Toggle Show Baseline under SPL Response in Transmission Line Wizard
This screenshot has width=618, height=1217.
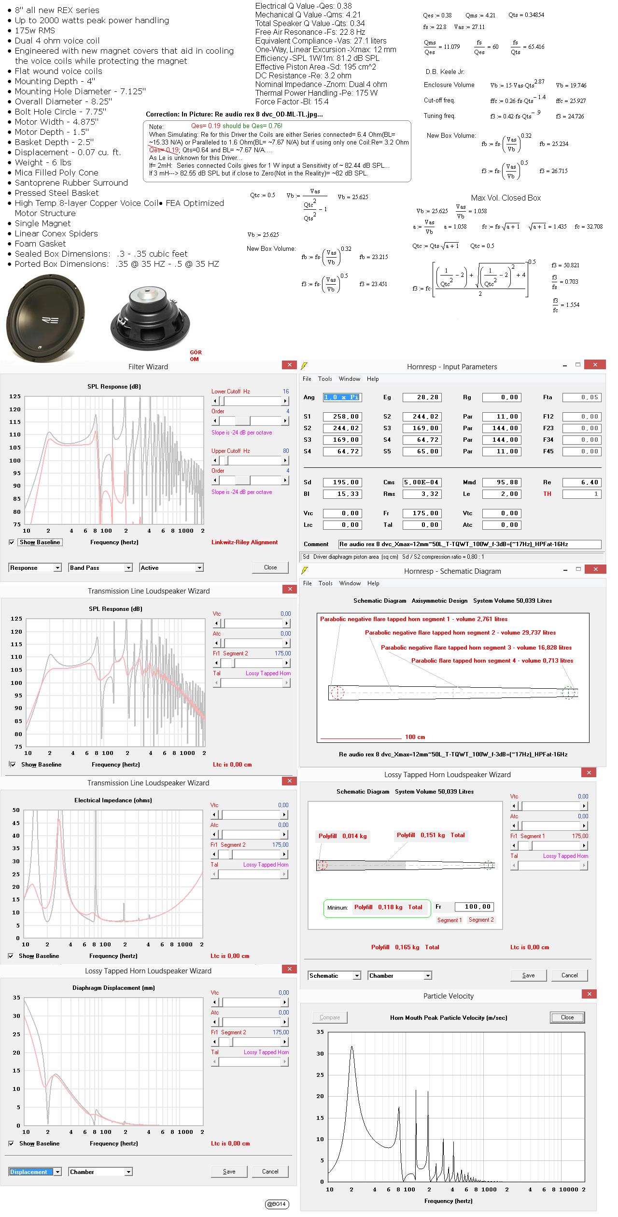(13, 765)
